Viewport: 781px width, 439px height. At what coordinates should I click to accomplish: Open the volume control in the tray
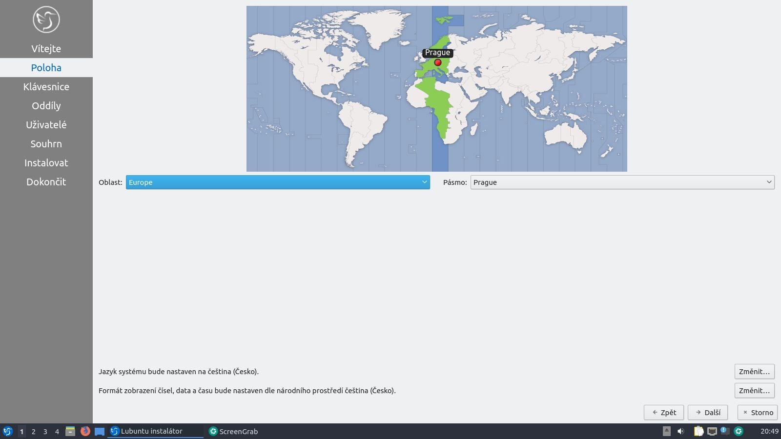pos(680,431)
